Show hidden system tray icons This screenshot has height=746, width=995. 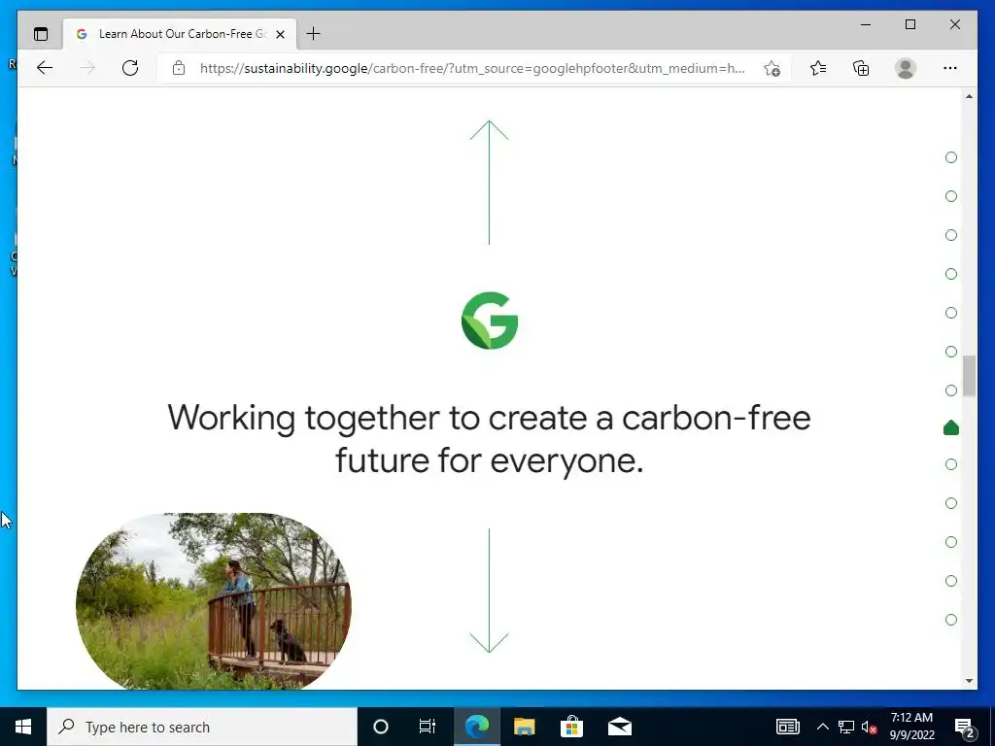[x=822, y=727]
